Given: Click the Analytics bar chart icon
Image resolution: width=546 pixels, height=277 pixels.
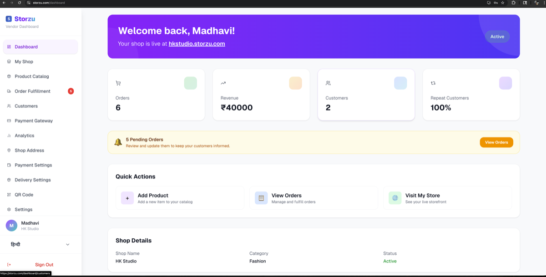Looking at the screenshot, I should (9, 136).
